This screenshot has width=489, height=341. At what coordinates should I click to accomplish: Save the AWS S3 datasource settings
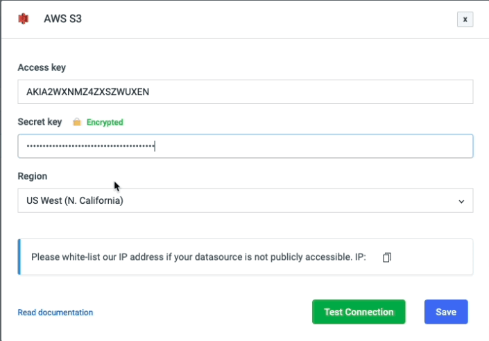point(446,312)
